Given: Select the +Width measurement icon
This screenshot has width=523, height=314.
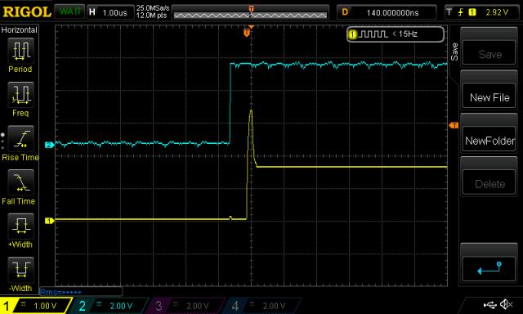Looking at the screenshot, I should point(20,227).
